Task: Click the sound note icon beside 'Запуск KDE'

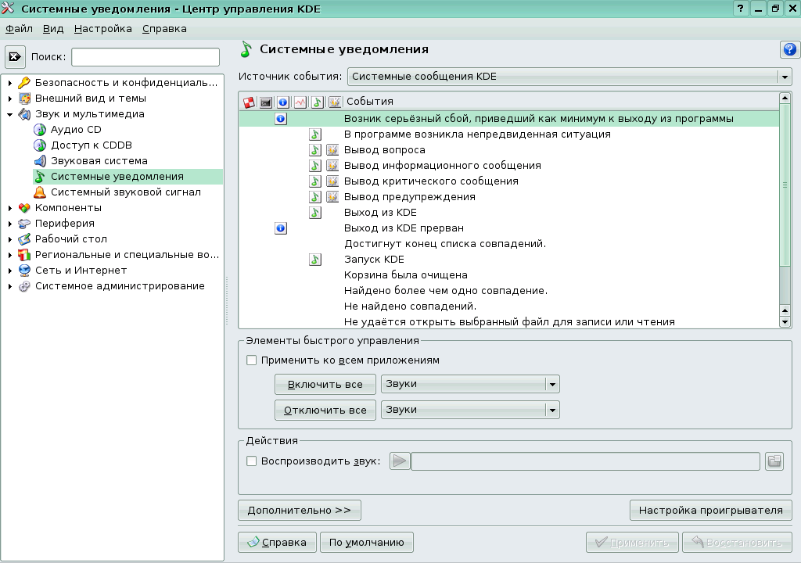Action: tap(315, 260)
